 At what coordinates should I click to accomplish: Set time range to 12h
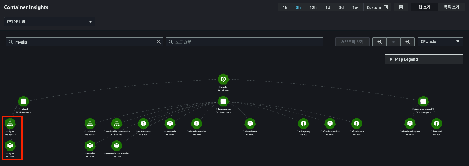313,7
